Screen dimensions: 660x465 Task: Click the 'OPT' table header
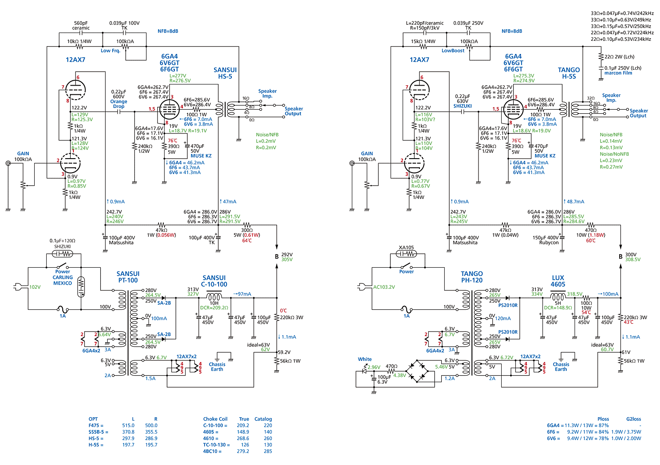93,419
